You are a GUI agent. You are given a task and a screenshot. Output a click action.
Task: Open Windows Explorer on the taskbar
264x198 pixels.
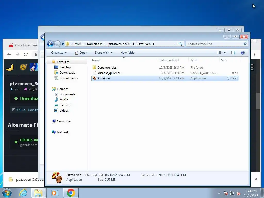pos(38,193)
